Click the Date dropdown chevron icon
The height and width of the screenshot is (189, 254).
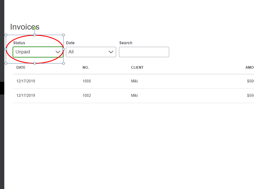[x=111, y=52]
